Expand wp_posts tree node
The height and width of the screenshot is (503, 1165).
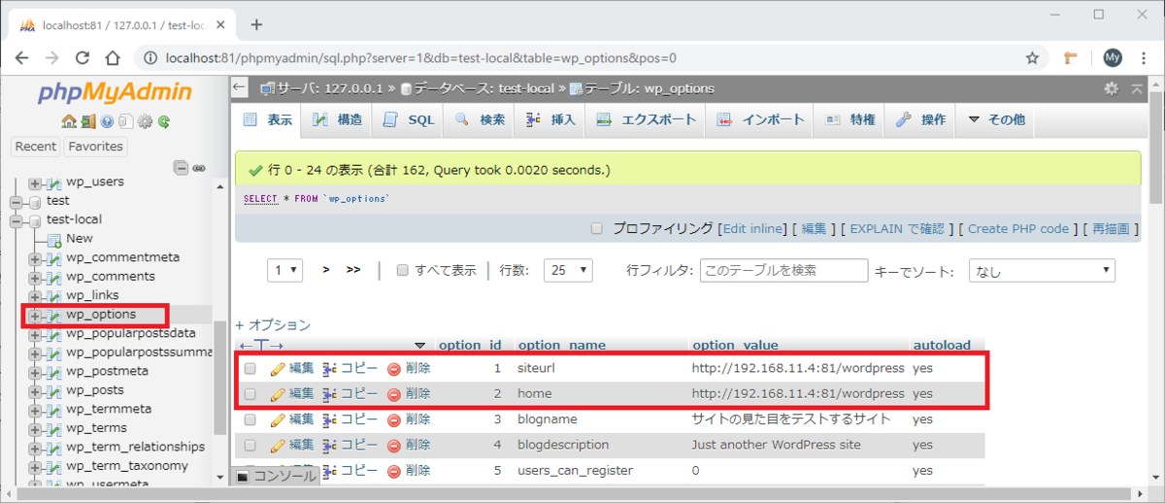tap(35, 390)
